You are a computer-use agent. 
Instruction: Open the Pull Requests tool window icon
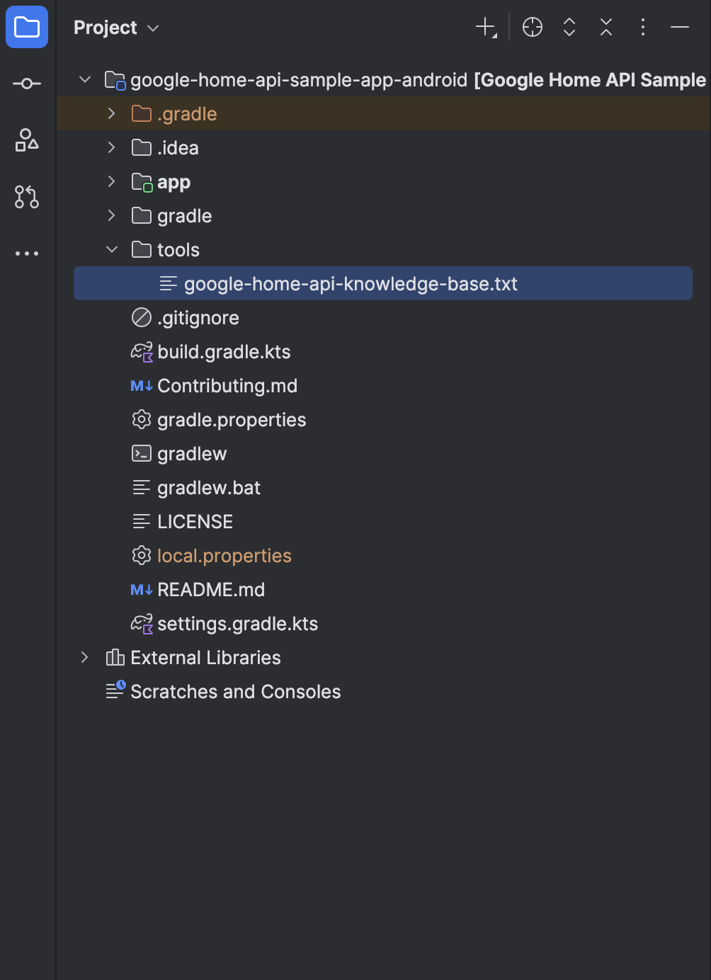pyautogui.click(x=26, y=198)
